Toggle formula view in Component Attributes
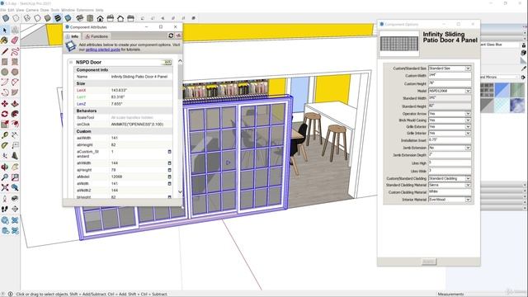The height and width of the screenshot is (297, 528). [178, 35]
